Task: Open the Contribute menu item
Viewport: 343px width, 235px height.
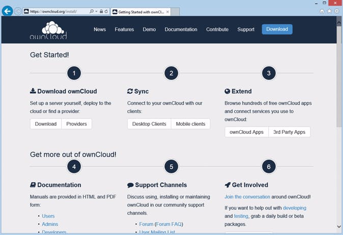Action: pos(217,30)
